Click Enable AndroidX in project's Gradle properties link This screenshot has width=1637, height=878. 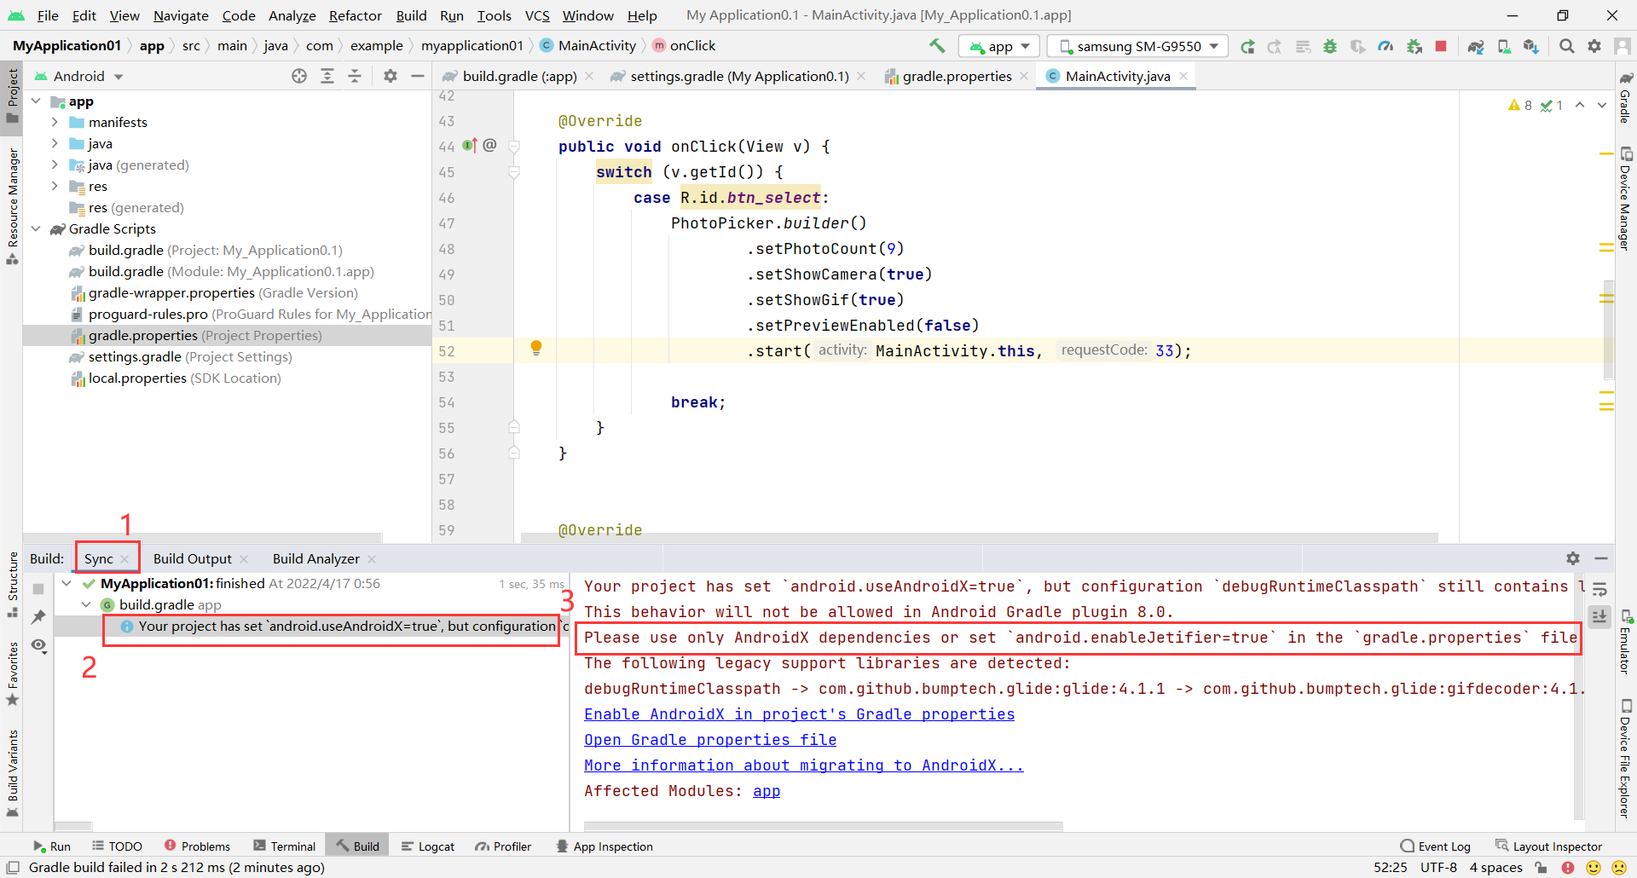click(799, 714)
